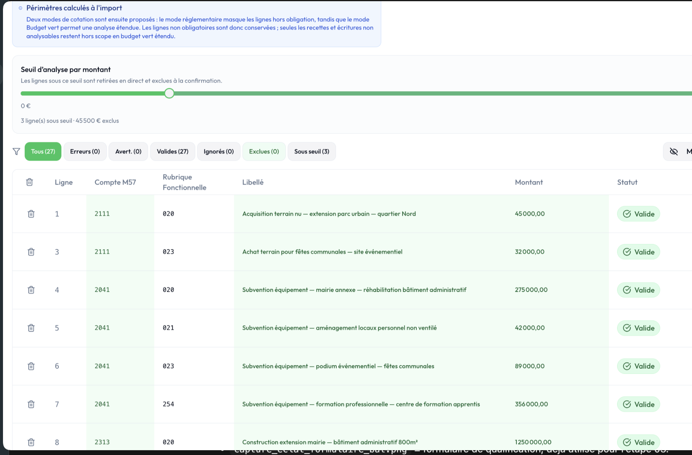This screenshot has width=692, height=455.
Task: Click the amount threshold slider handle
Action: (169, 94)
